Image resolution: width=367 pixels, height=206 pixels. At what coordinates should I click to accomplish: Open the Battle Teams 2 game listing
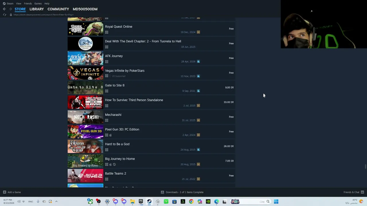[151, 176]
